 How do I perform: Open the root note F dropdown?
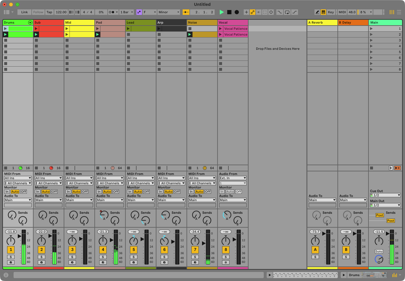tap(150, 12)
